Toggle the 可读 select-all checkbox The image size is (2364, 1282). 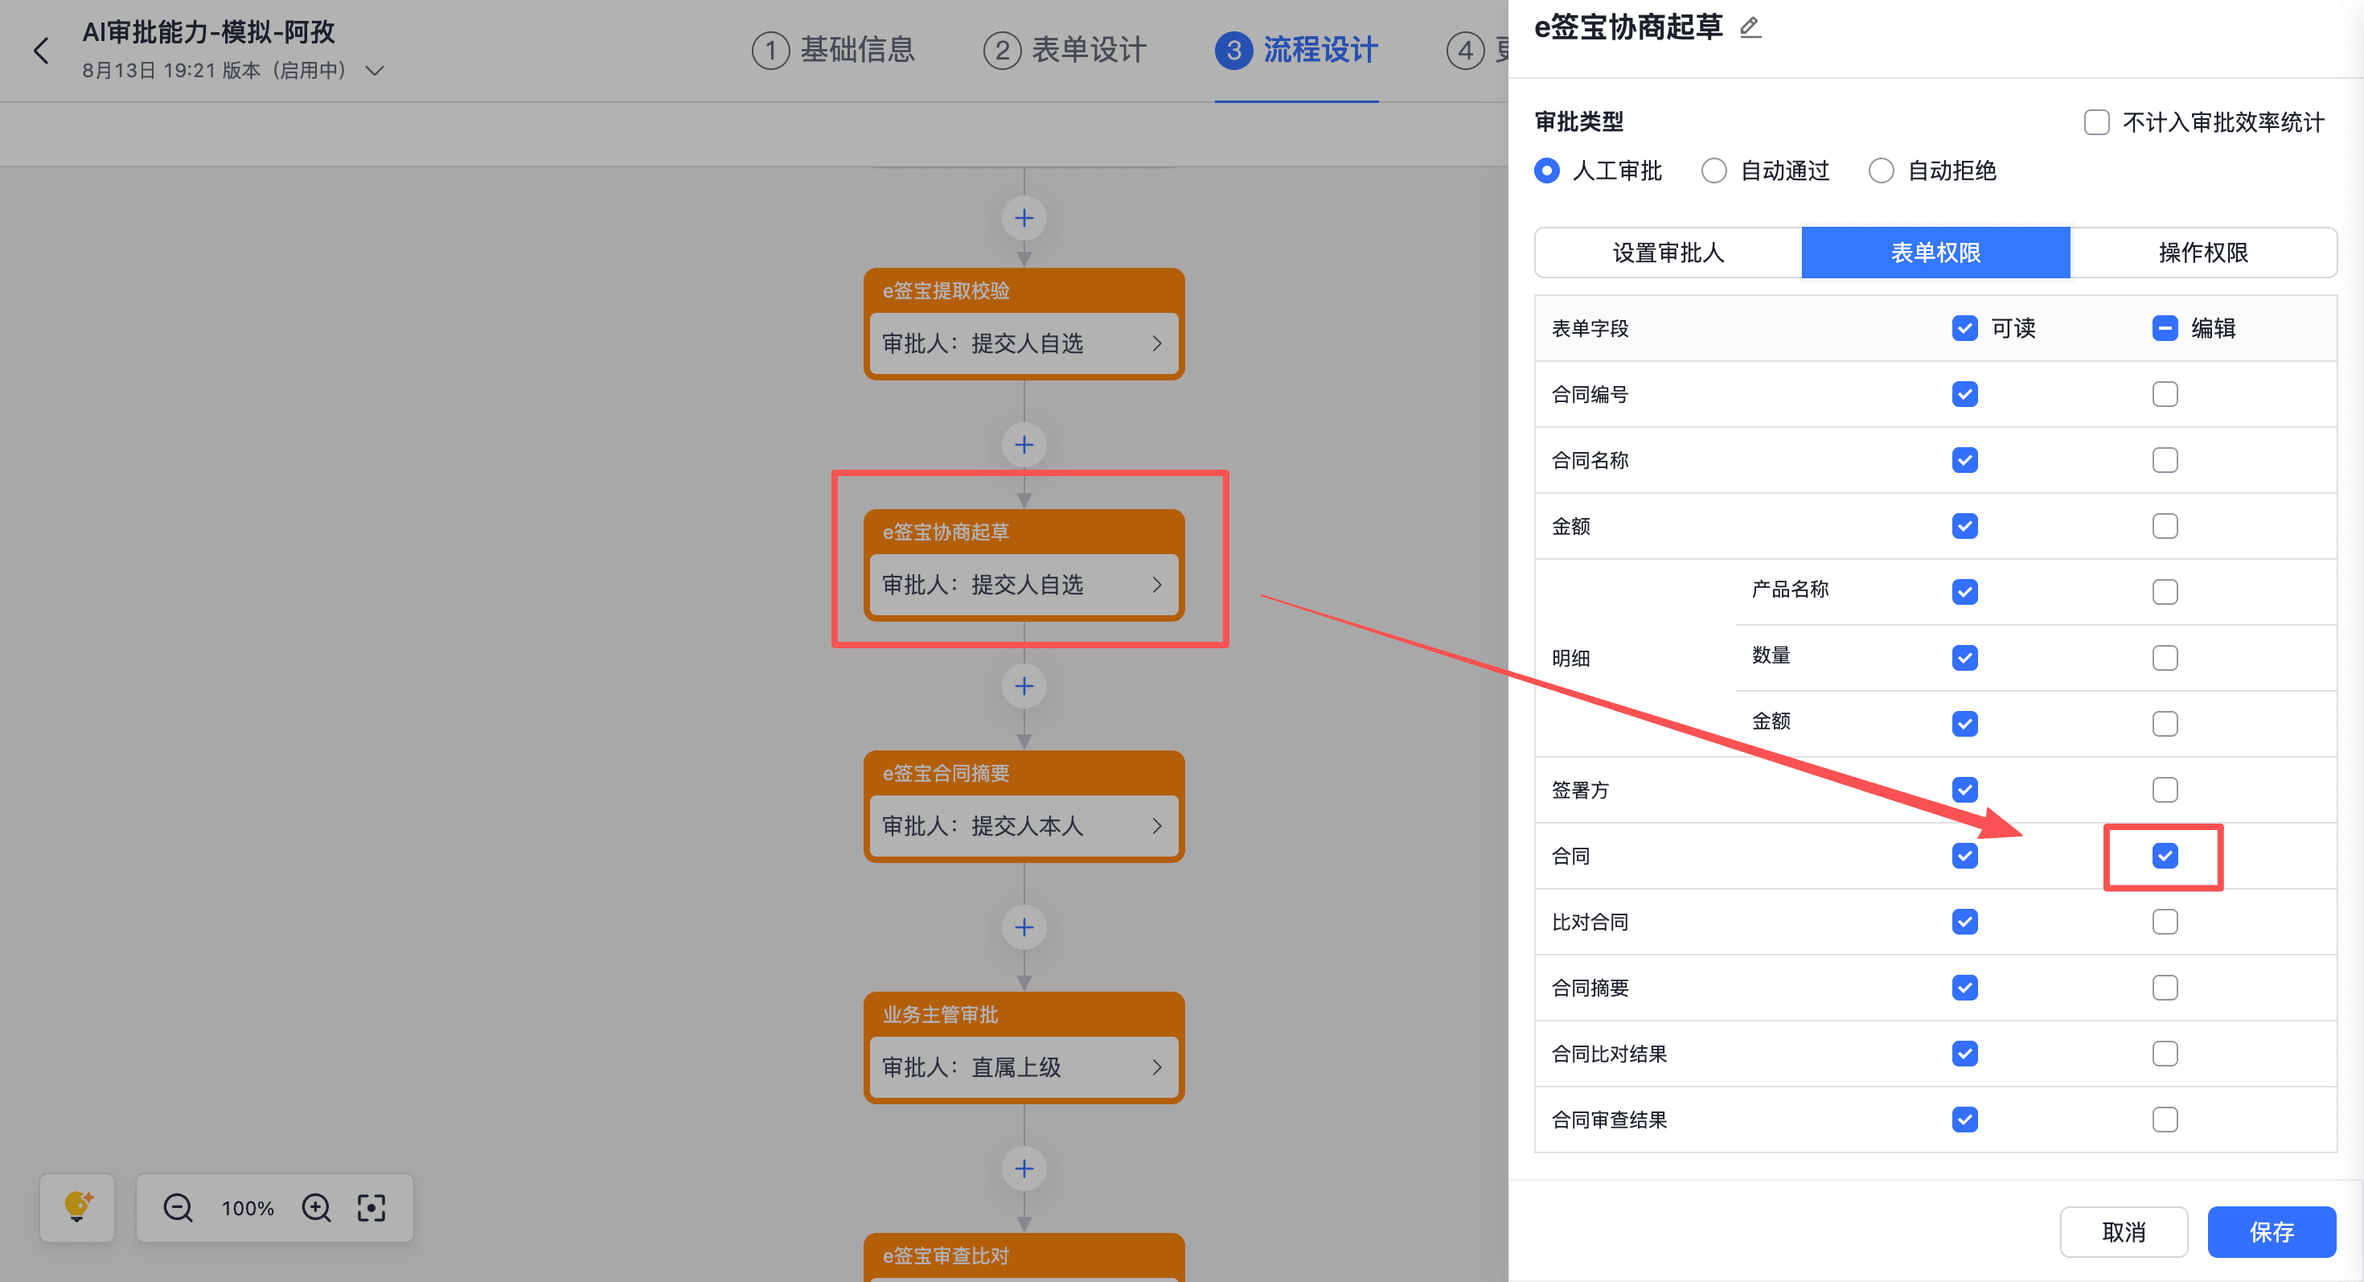(1965, 328)
